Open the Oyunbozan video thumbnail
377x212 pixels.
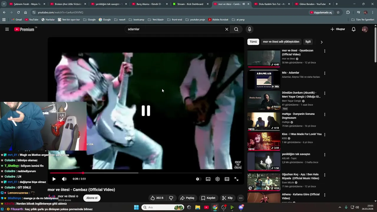(x=264, y=58)
